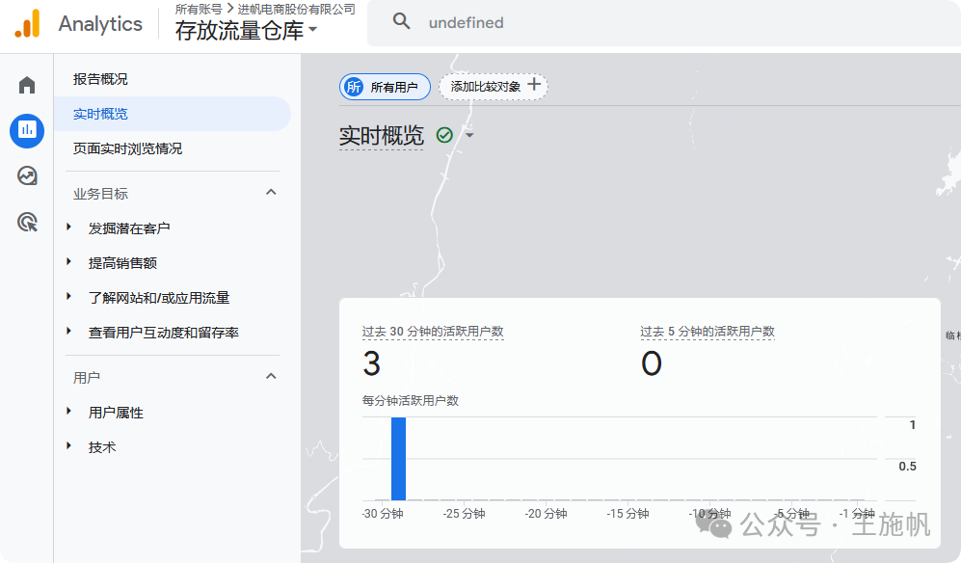Click the blue bar in chart

(x=398, y=459)
